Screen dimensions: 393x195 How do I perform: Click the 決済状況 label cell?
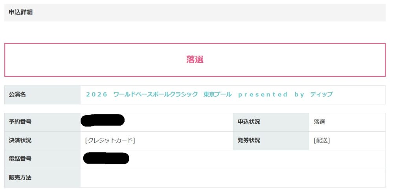[20, 140]
